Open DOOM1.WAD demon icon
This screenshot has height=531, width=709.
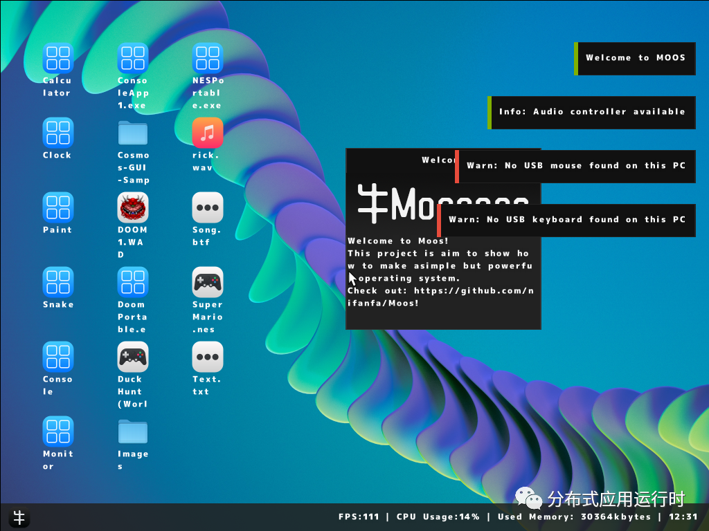coord(132,207)
